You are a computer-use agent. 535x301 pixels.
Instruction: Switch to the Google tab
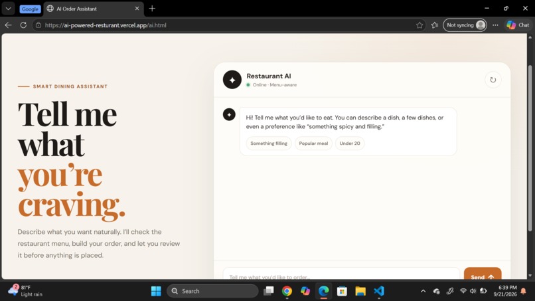[x=30, y=9]
